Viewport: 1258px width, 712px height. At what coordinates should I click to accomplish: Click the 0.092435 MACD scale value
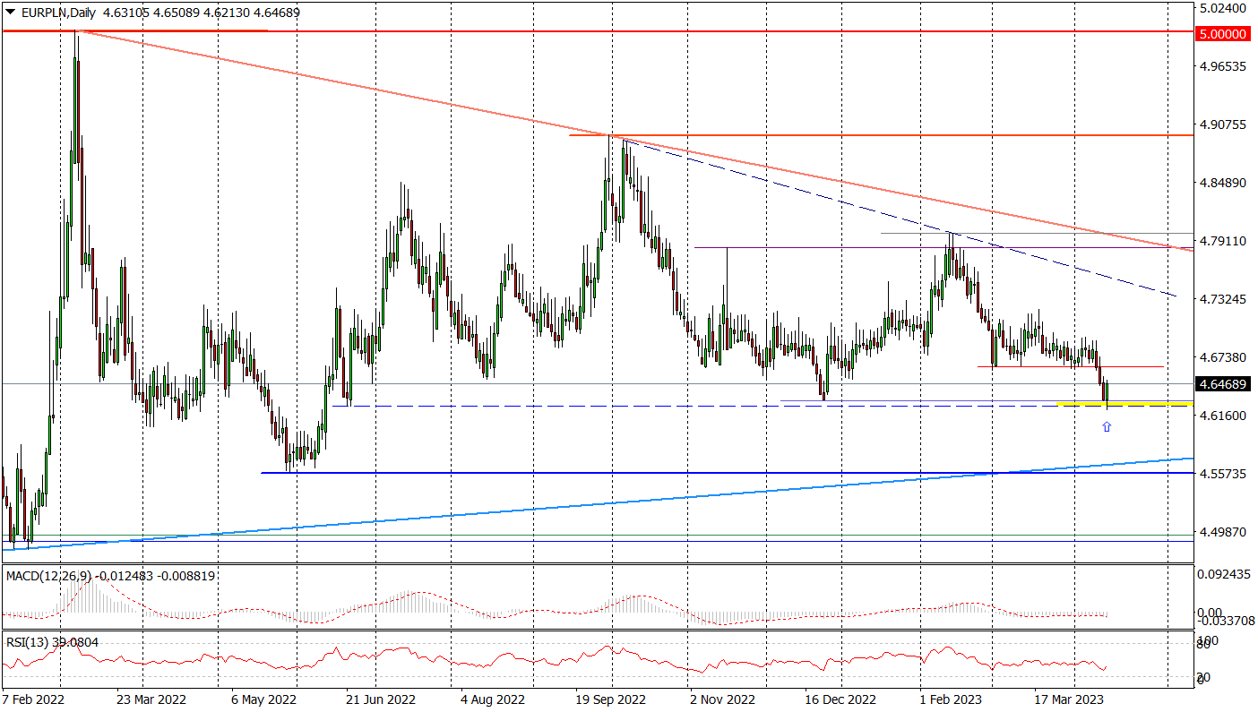tap(1225, 574)
